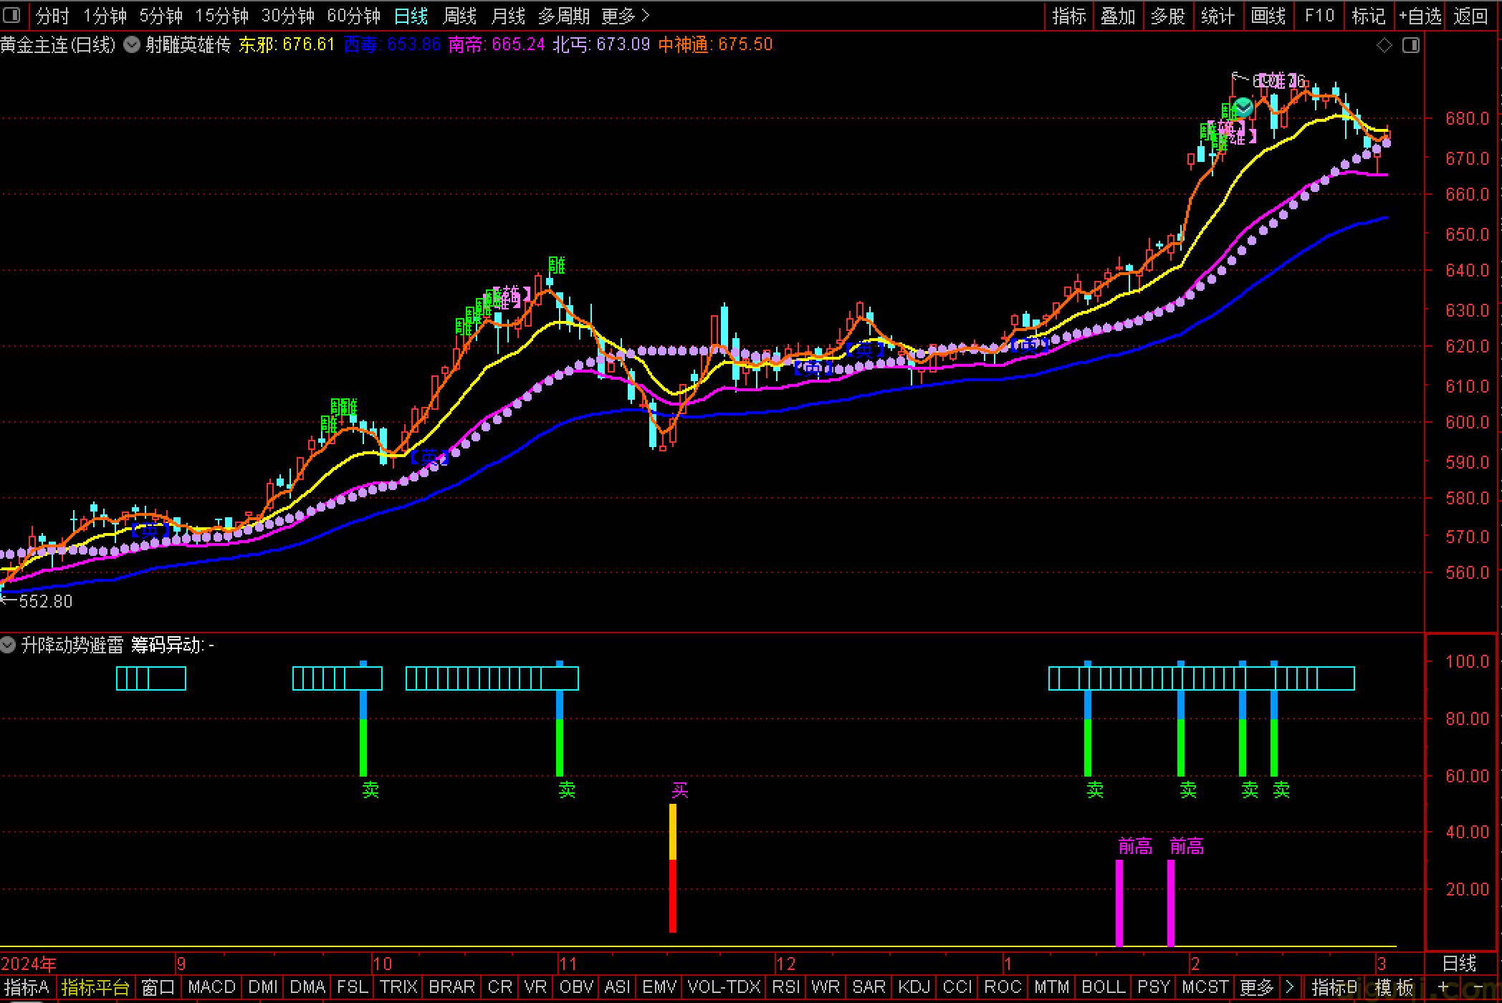Apply the OBV indicator

point(577,987)
